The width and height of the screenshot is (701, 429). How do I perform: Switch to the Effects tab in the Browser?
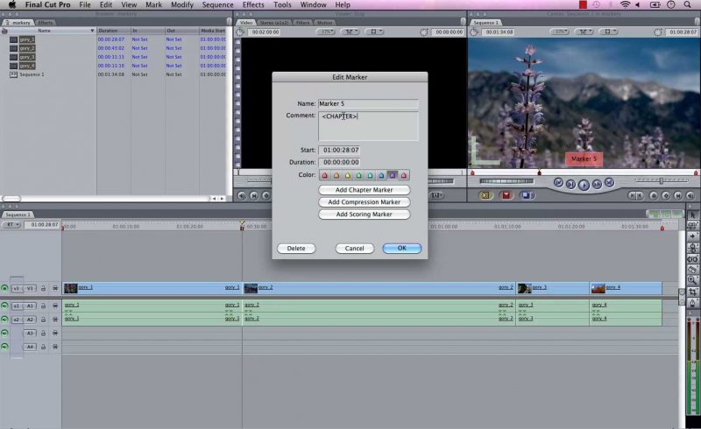coord(46,22)
